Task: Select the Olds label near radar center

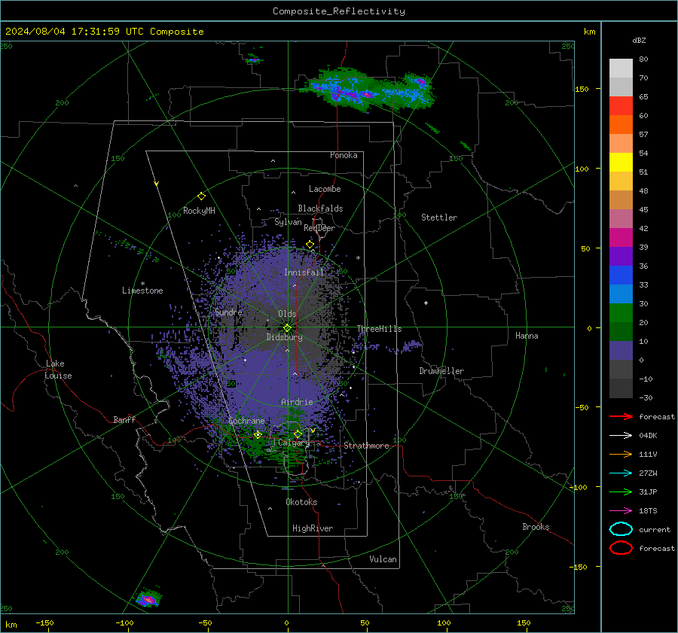Action: coord(287,314)
